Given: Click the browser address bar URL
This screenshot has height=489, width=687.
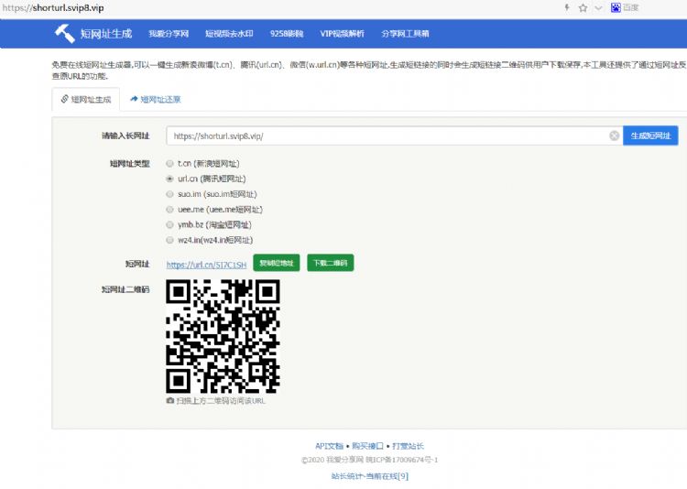Looking at the screenshot, I should coord(53,8).
